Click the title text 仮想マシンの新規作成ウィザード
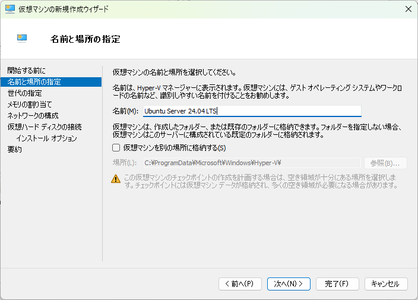The height and width of the screenshot is (300, 418). pos(64,9)
